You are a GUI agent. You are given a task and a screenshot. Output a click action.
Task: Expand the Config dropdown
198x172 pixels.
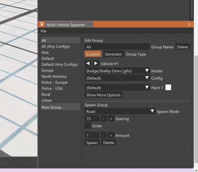coord(117,78)
